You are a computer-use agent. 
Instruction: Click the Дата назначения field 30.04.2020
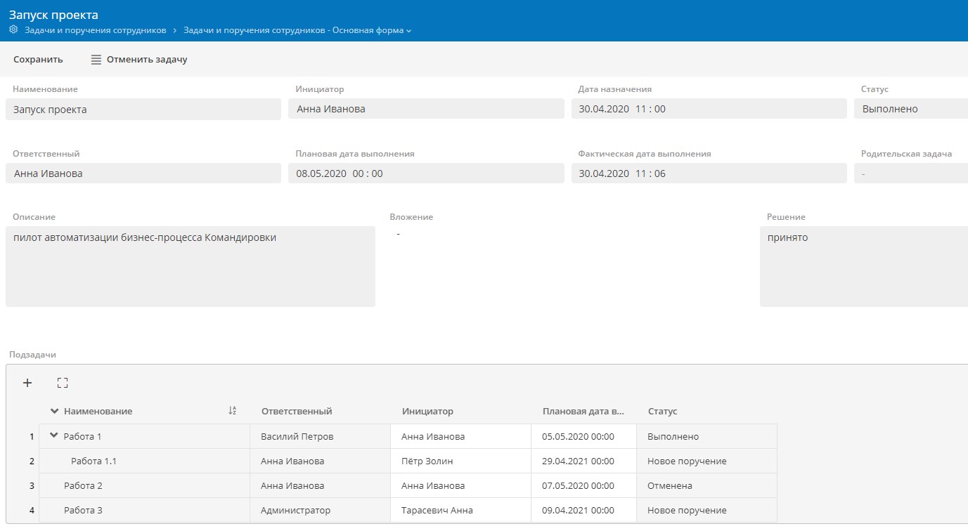709,109
